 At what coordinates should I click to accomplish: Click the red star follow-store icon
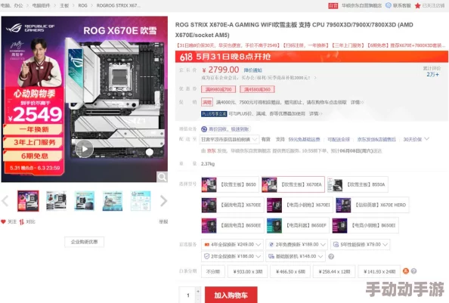(418, 5)
